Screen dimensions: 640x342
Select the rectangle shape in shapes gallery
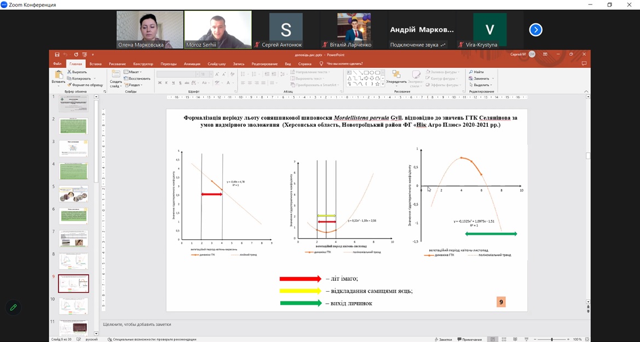[366, 73]
